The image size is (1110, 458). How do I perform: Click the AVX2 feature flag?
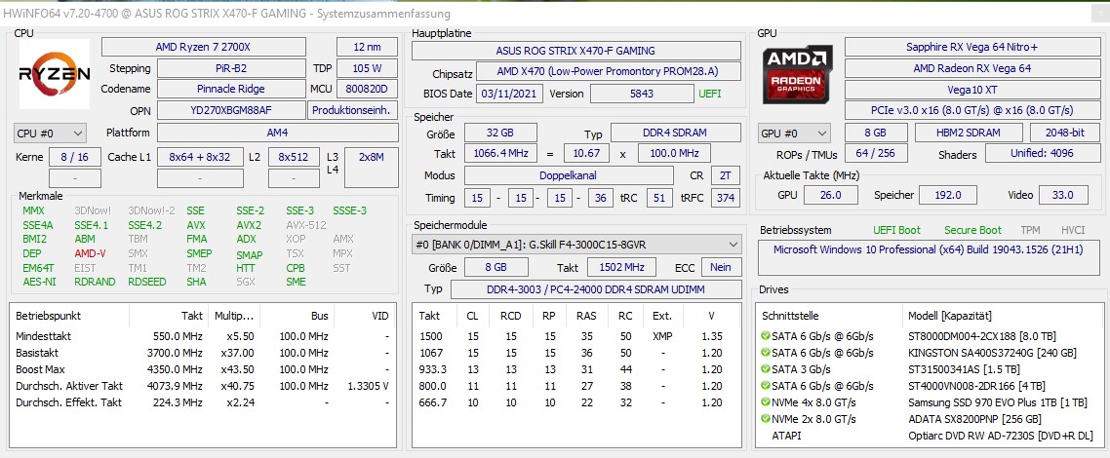click(x=249, y=225)
